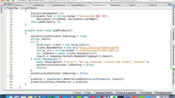This screenshot has height=98, width=175.
Task: Open the Deploying to Device pad
Action: pos(103,93)
